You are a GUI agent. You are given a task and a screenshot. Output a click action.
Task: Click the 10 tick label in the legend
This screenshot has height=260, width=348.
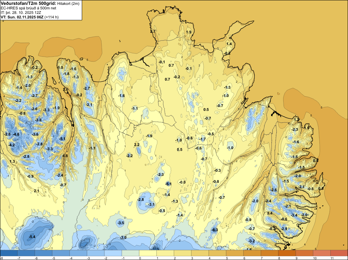coord(315,258)
